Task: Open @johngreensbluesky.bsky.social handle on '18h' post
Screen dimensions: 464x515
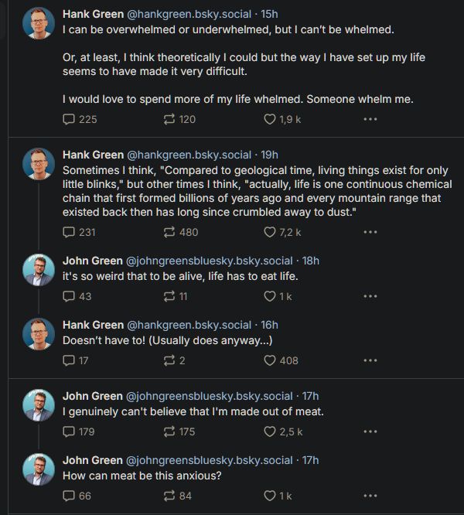Action: coord(210,261)
